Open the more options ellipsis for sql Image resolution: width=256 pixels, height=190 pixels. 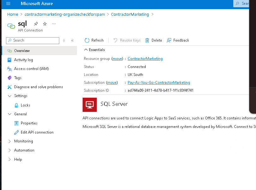coord(54,24)
